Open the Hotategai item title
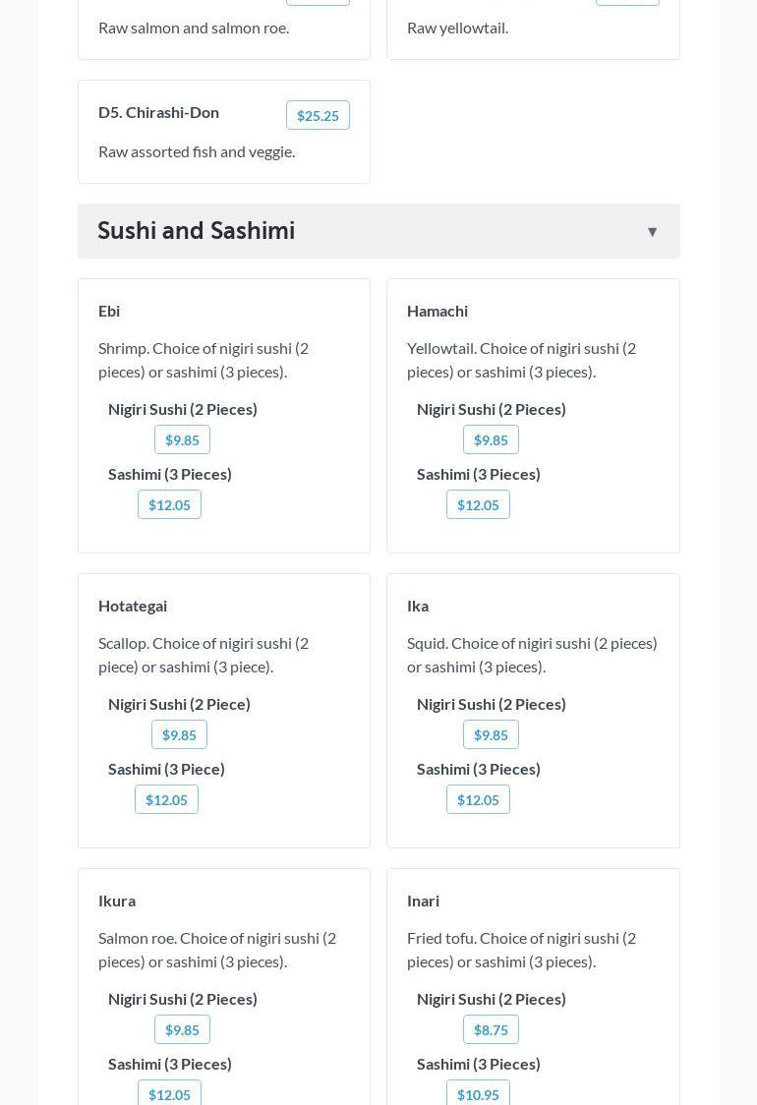Screen dimensions: 757x1105 [133, 606]
